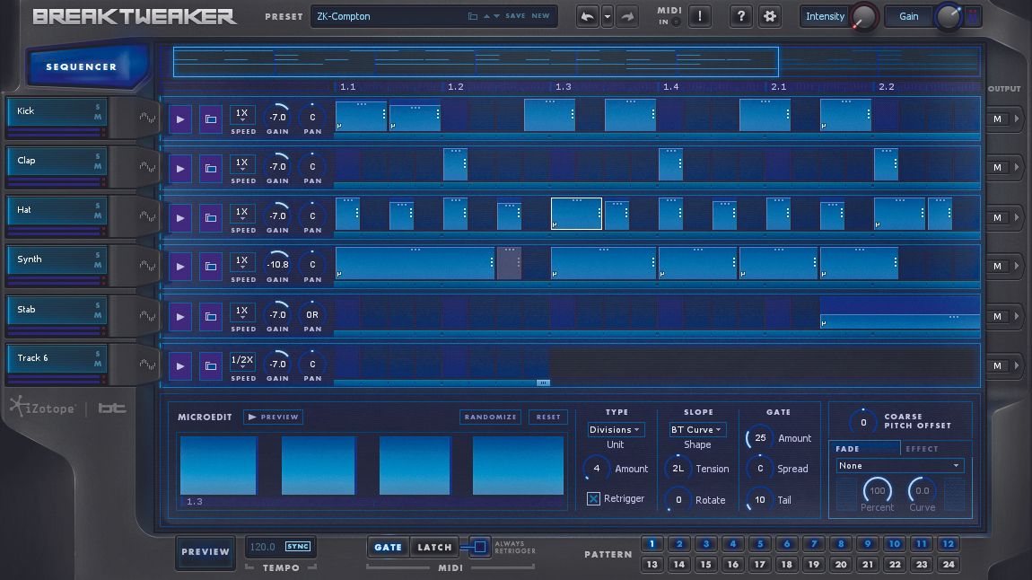Open the Track 6 speed dropdown
1032x580 pixels.
[242, 362]
